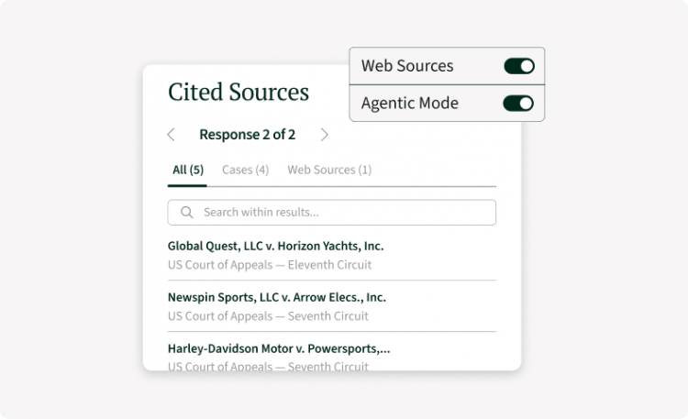This screenshot has width=688, height=419.
Task: Select the All (5) tab
Action: pos(188,170)
